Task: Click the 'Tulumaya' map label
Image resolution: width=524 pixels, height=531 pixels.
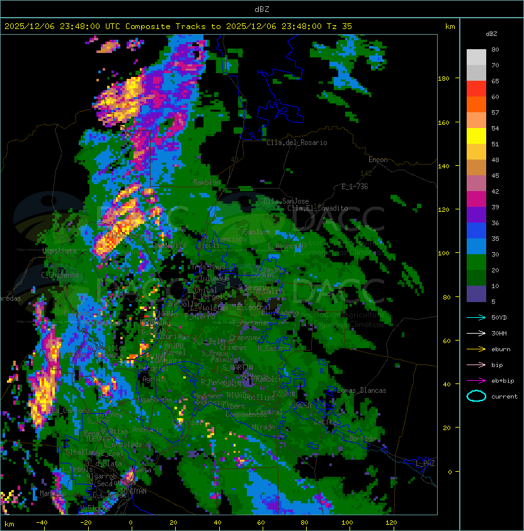Action: point(215,278)
